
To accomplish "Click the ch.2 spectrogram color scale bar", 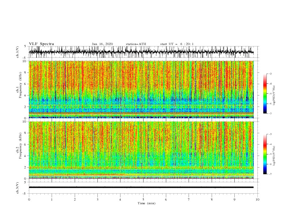I will click(x=265, y=154).
